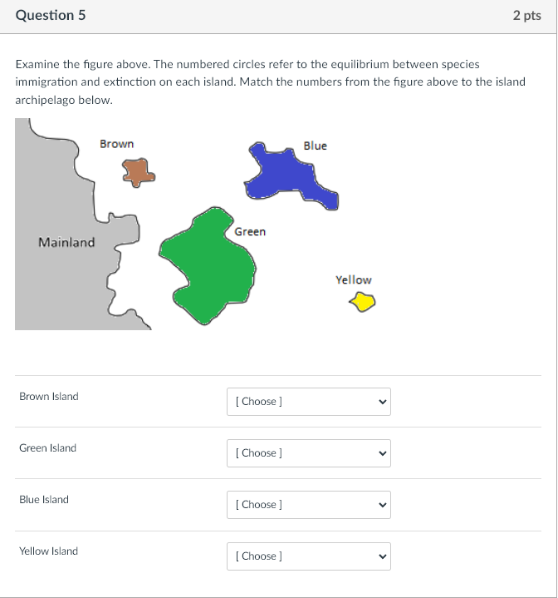This screenshot has height=598, width=558.
Task: Click the question instruction paragraph text
Action: (270, 82)
